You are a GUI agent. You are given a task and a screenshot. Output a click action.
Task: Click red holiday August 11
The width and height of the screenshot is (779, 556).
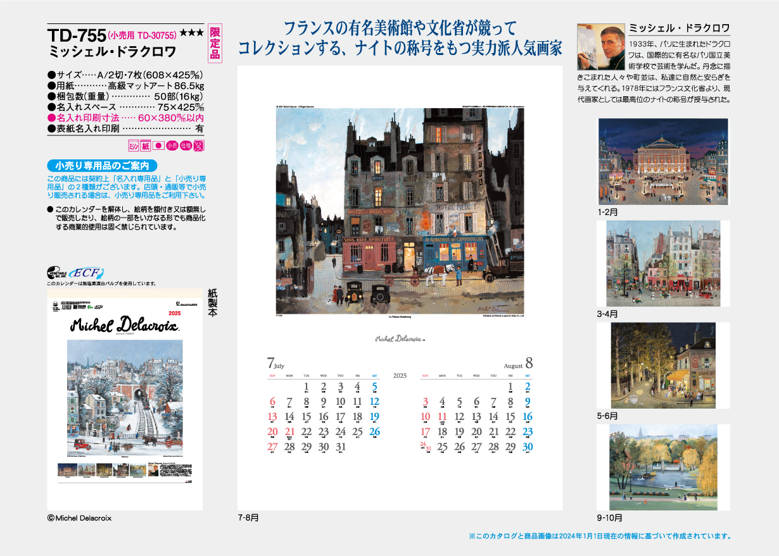(x=443, y=417)
